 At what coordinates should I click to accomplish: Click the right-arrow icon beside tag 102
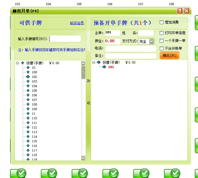click(28, 77)
